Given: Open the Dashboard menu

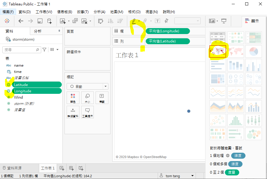Looking at the screenshot, I should click(x=65, y=12).
